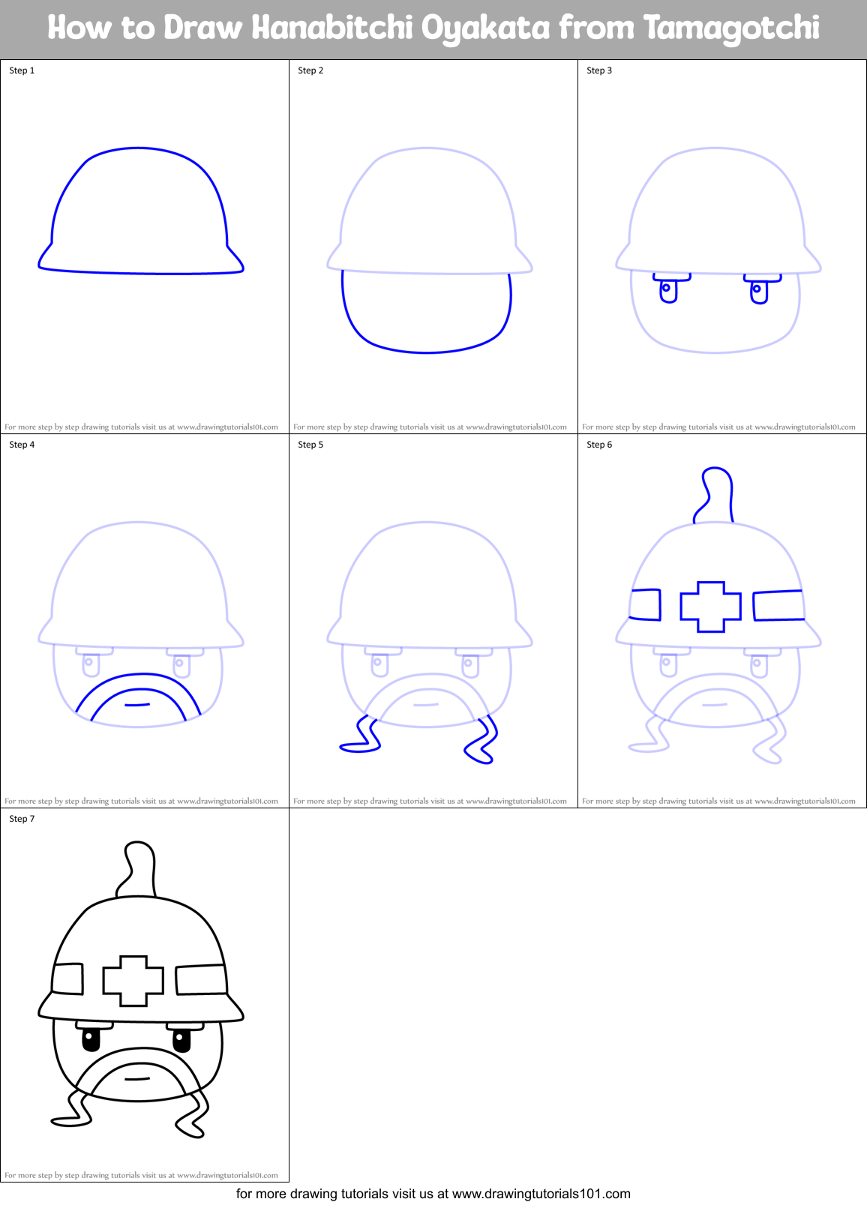
Task: Click the 'Step 5' label
Action: click(x=310, y=445)
